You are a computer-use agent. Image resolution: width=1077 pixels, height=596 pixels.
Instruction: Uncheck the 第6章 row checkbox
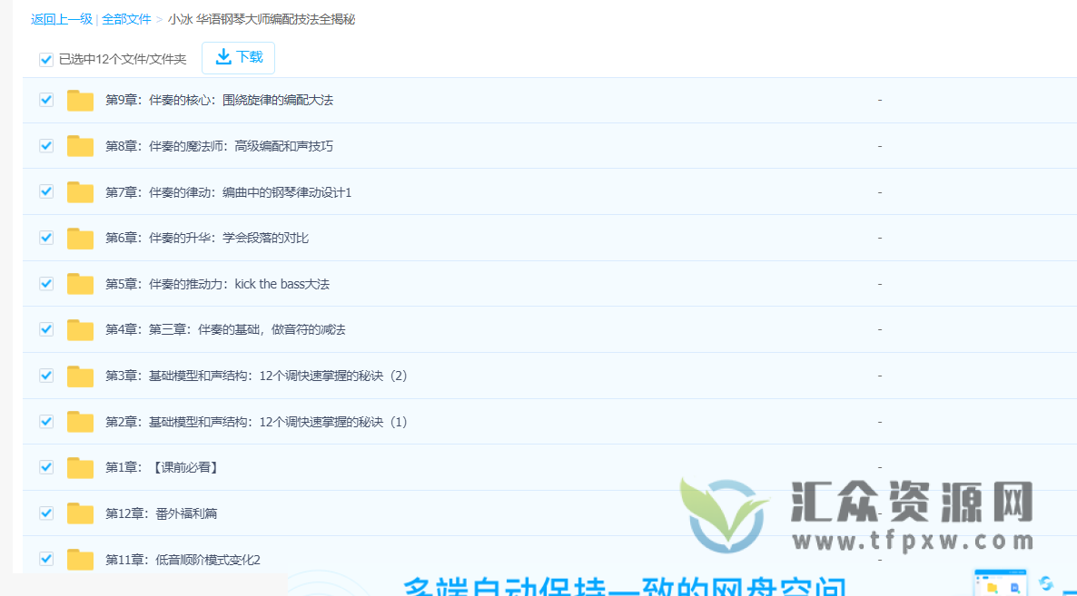coord(45,238)
